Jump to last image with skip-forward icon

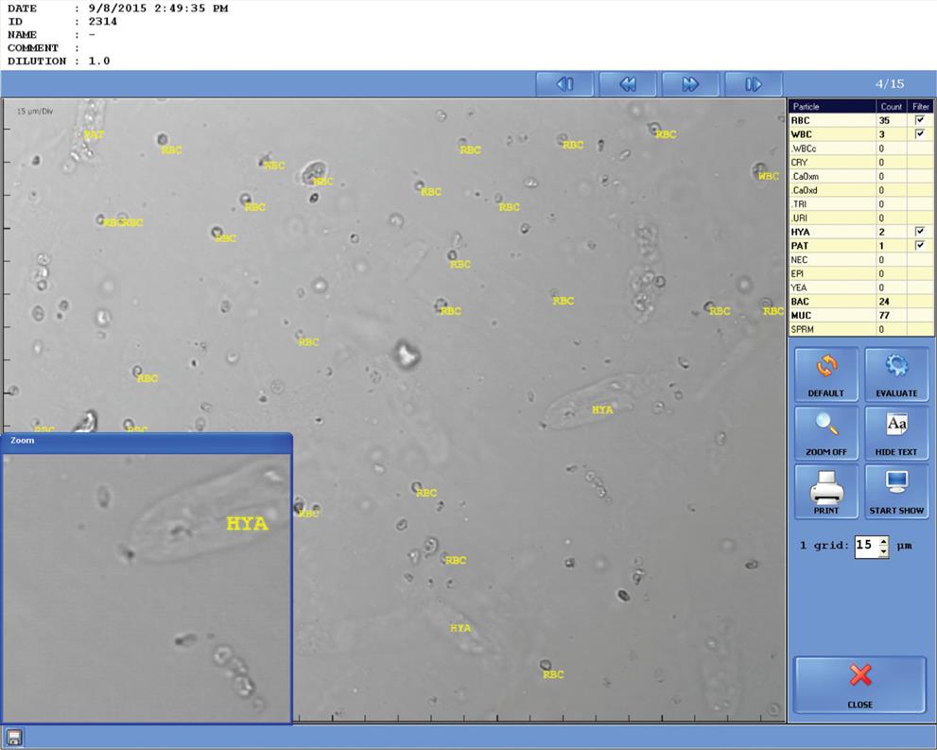pyautogui.click(x=754, y=83)
